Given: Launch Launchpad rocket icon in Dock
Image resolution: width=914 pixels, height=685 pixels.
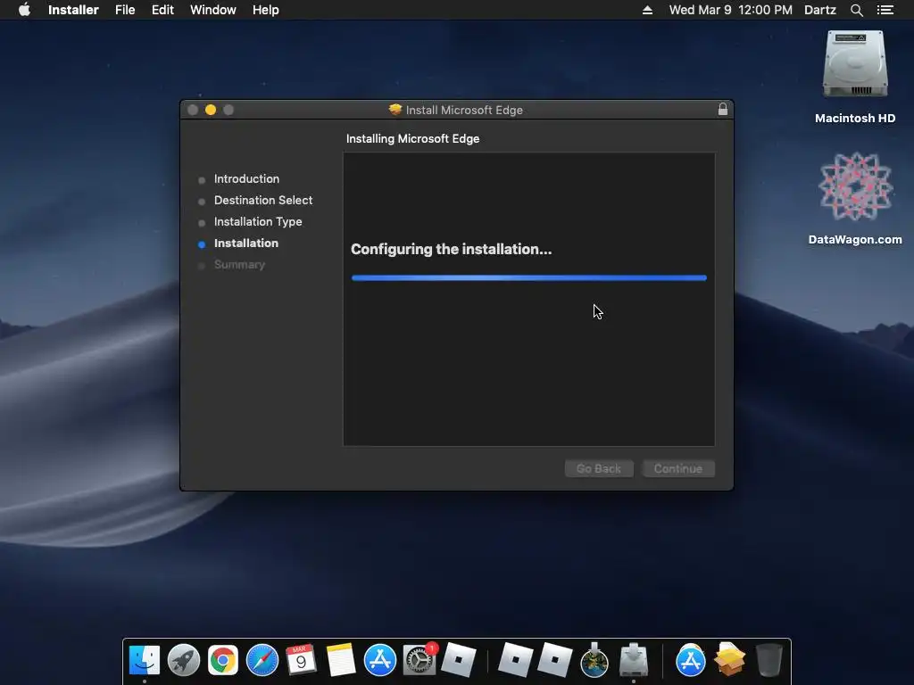Looking at the screenshot, I should 184,660.
